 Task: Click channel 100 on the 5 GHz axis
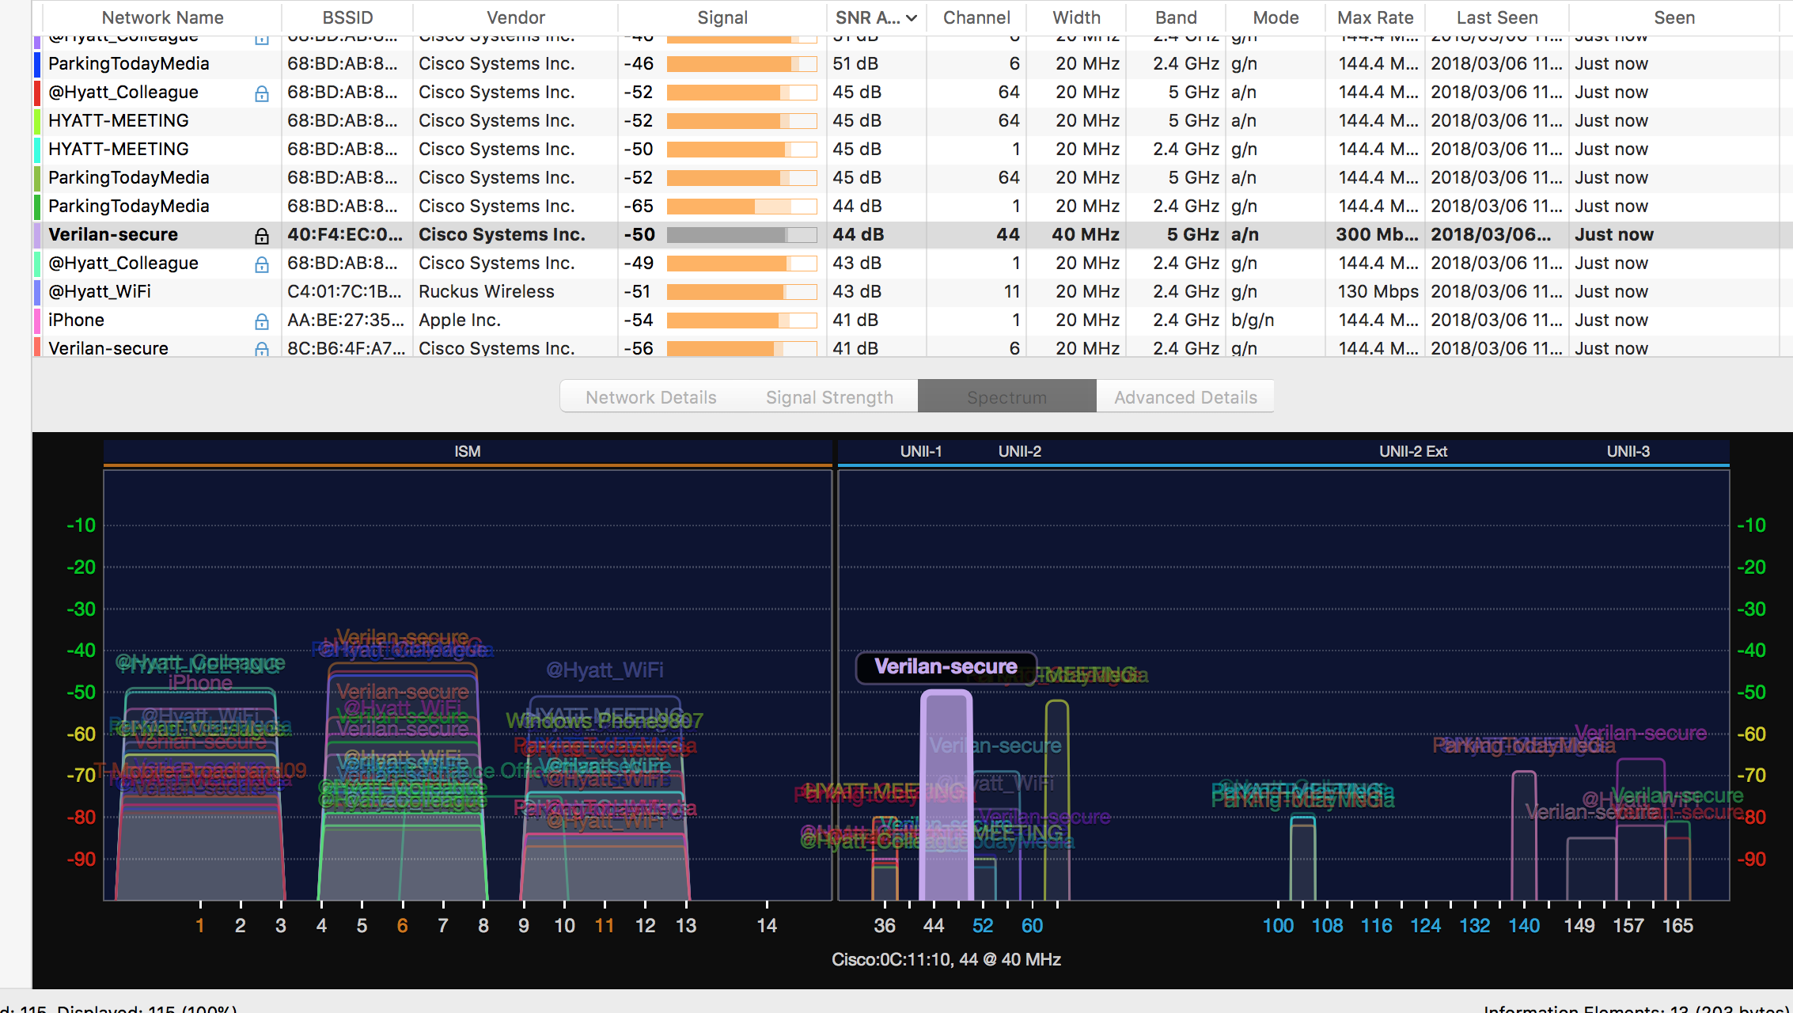1278,926
